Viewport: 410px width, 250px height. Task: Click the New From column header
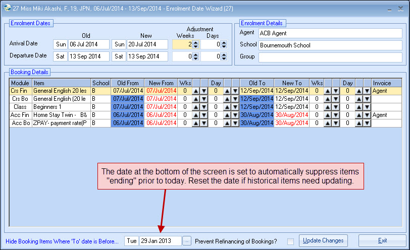tap(161, 83)
